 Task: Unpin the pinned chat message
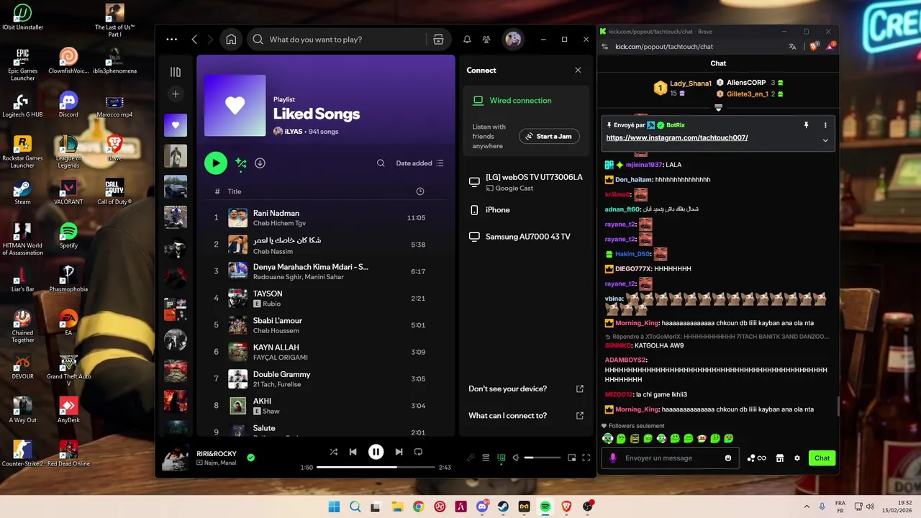point(806,125)
